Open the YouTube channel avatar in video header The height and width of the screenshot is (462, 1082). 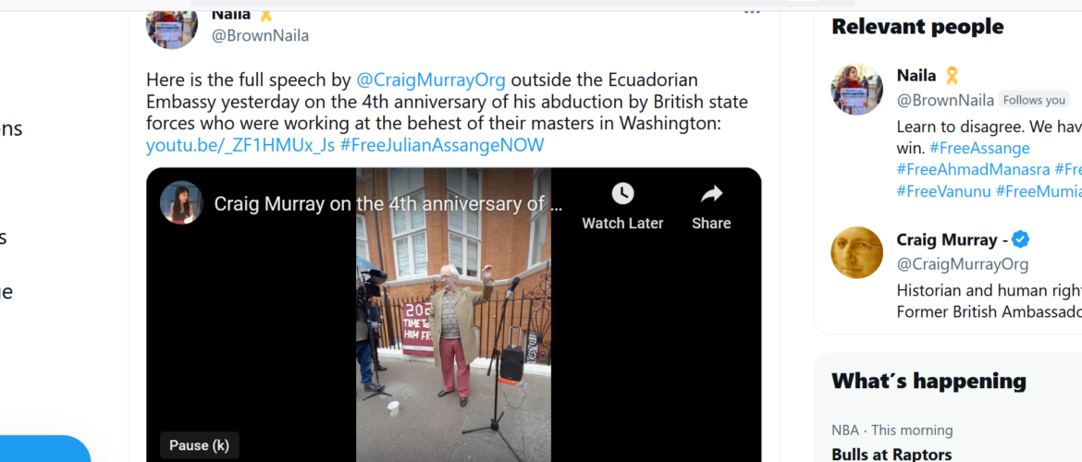[x=181, y=202]
